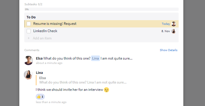Open the 8. Nov due date

(166, 31)
